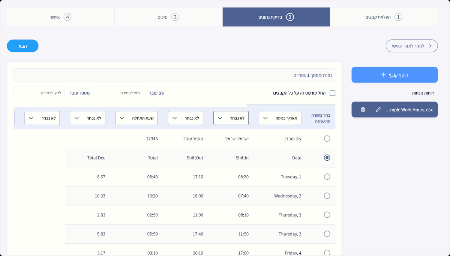Image resolution: width=450 pixels, height=256 pixels.
Task: Go to the העלאת קבצים tab
Action: pyautogui.click(x=383, y=17)
